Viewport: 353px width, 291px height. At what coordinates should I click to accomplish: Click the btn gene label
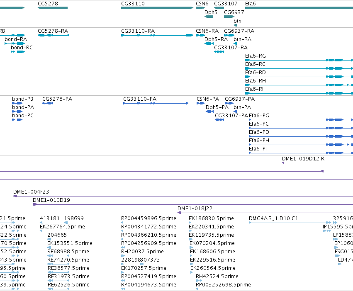pos(237,21)
